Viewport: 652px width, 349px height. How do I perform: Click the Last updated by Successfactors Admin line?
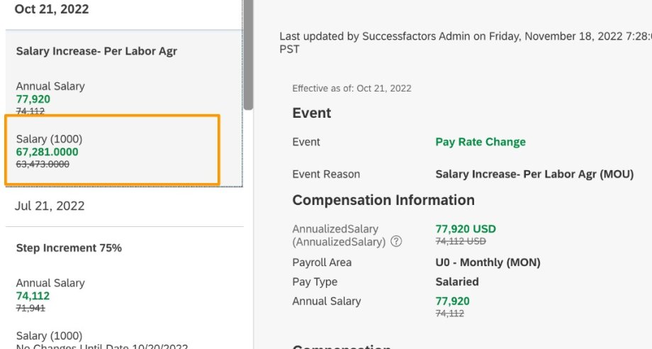(464, 36)
